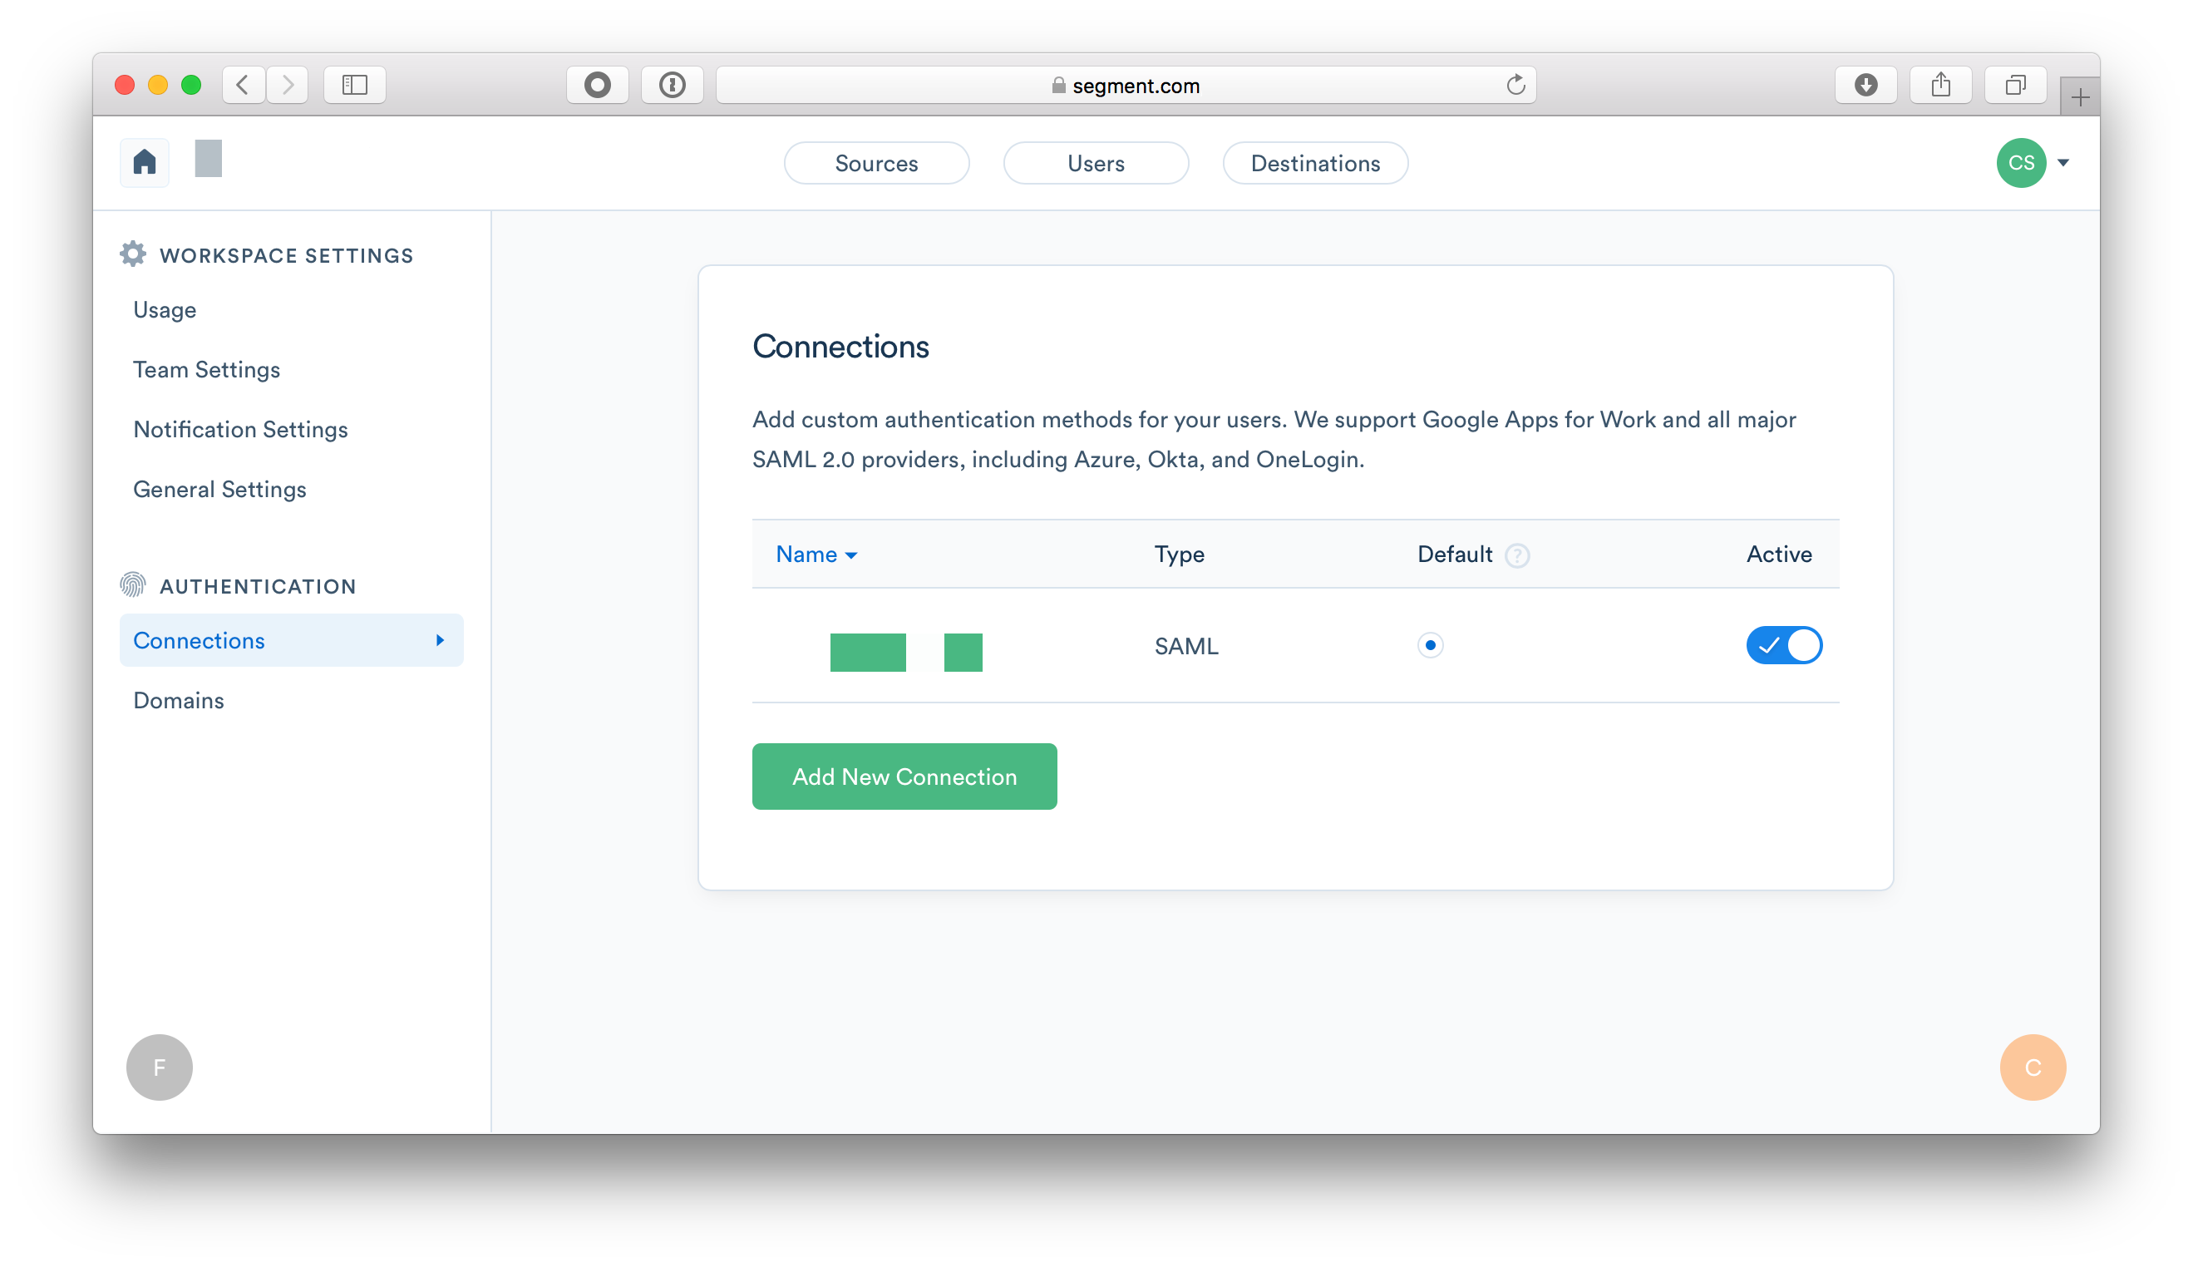Open Notification Settings
Image resolution: width=2193 pixels, height=1267 pixels.
[240, 430]
